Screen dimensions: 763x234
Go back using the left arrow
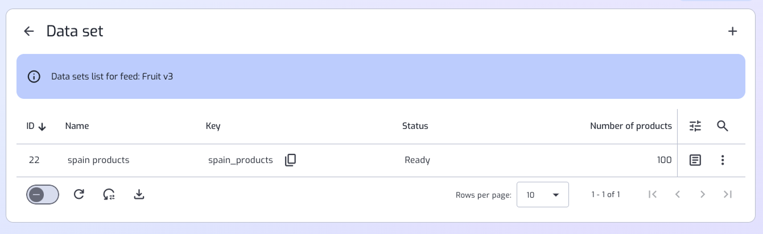point(29,31)
